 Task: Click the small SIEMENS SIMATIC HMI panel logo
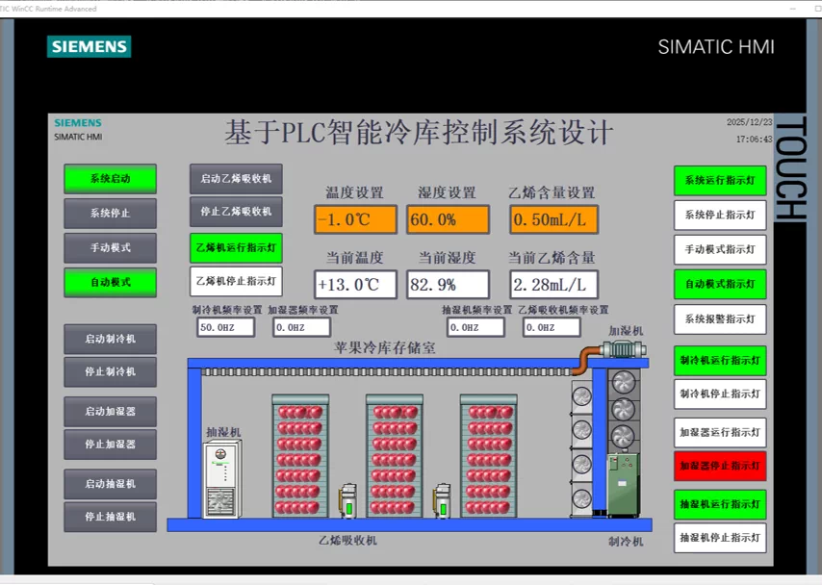point(78,130)
